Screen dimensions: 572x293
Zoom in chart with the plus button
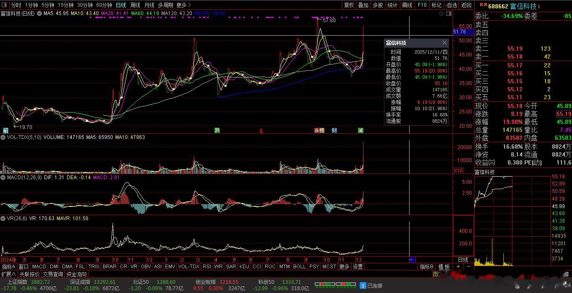pyautogui.click(x=459, y=267)
